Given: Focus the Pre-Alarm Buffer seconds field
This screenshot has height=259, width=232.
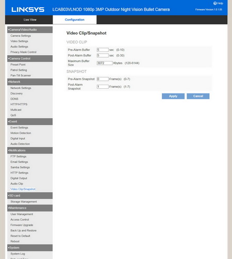Looking at the screenshot, I should pyautogui.click(x=103, y=50).
